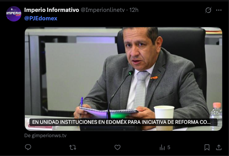The image size is (229, 156).
Task: Open post details via empty area beside @PJEdomex
Action: (132, 18)
